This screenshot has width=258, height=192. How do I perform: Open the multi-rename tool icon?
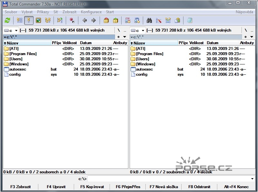tap(159, 20)
